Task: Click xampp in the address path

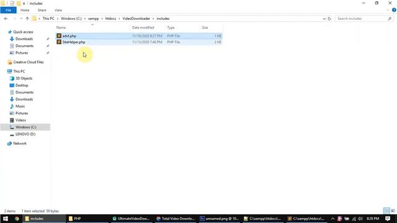Action: tap(94, 19)
